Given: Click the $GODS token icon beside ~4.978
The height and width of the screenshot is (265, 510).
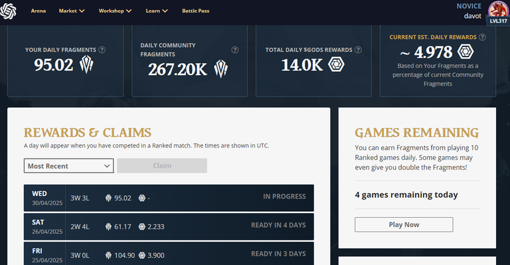Looking at the screenshot, I should (466, 51).
